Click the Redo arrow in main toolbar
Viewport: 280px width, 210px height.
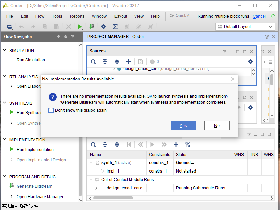point(33,27)
